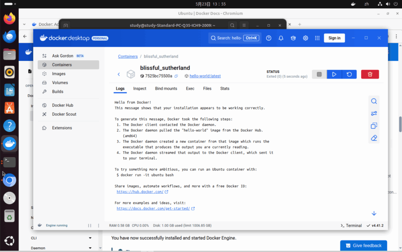This screenshot has height=252, width=402.
Task: Follow the Containers breadcrumb link
Action: pyautogui.click(x=128, y=57)
